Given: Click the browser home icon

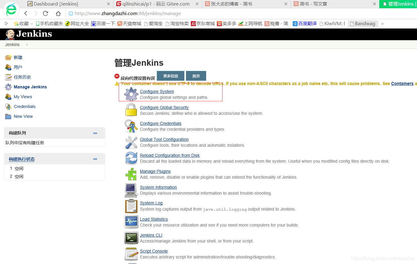Looking at the screenshot, I should (58, 13).
